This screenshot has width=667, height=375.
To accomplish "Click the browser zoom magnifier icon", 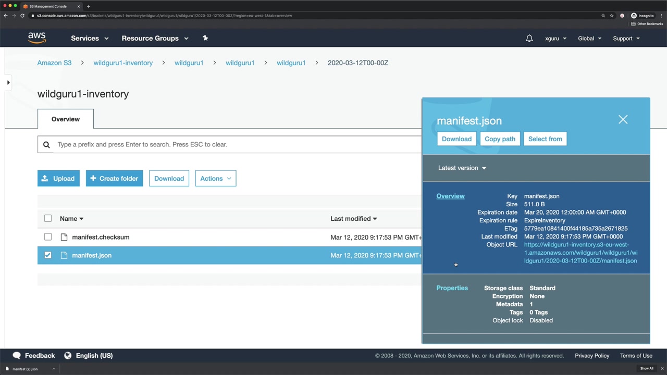I will (x=603, y=16).
